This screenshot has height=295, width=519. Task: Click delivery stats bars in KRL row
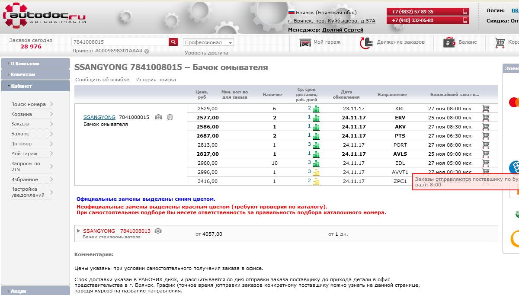316,109
